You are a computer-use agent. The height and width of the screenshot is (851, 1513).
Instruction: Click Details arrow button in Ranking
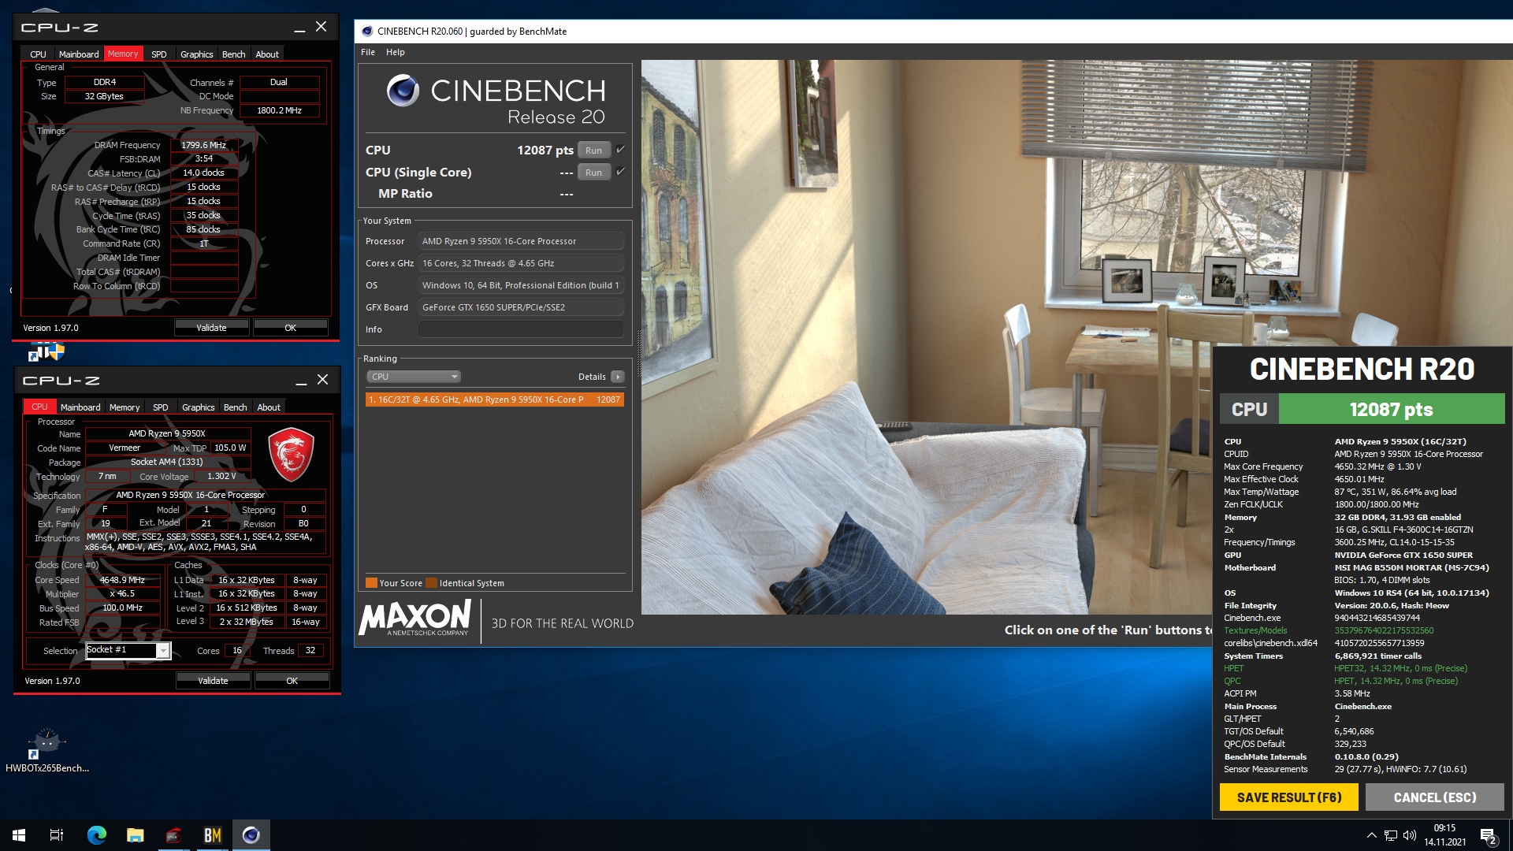[618, 377]
